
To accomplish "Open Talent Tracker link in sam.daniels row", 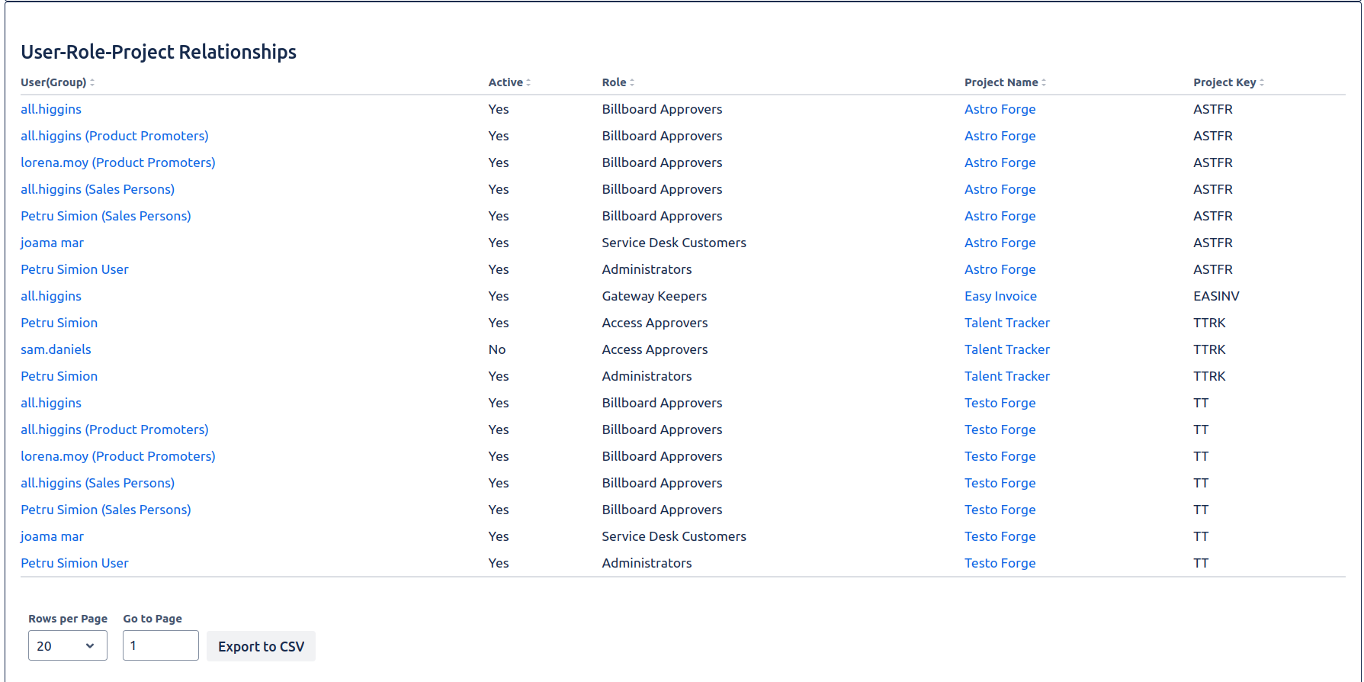I will [1006, 349].
